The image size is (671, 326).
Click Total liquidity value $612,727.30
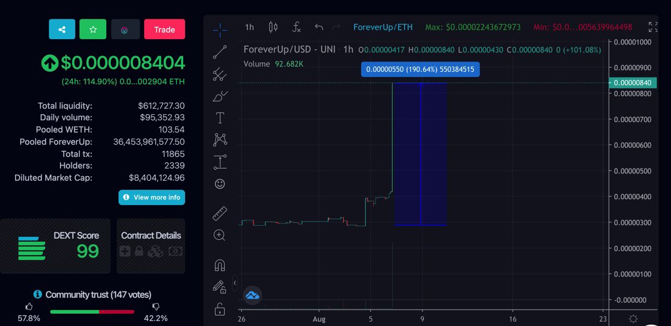161,106
